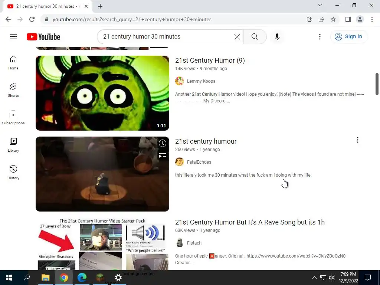Open the Lemmy Koopa channel avatar
The width and height of the screenshot is (380, 285).
pyautogui.click(x=180, y=81)
